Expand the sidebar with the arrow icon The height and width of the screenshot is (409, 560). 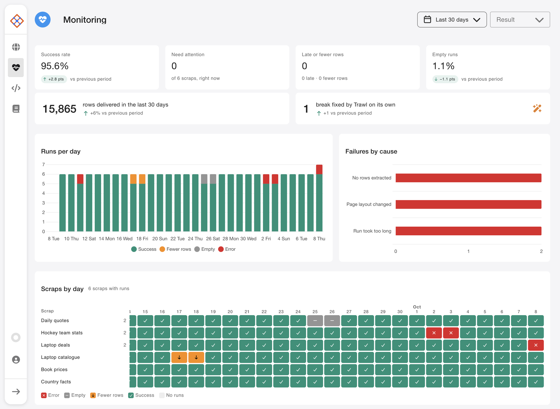click(x=16, y=392)
